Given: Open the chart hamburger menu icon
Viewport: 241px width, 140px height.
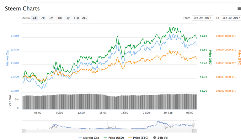Looking at the screenshot, I should click(239, 8).
